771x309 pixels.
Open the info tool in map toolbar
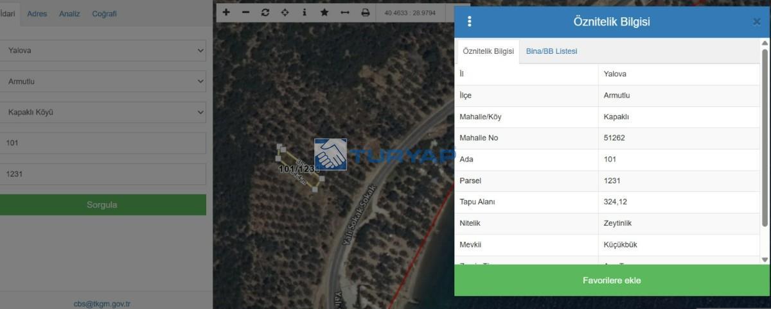click(x=305, y=13)
